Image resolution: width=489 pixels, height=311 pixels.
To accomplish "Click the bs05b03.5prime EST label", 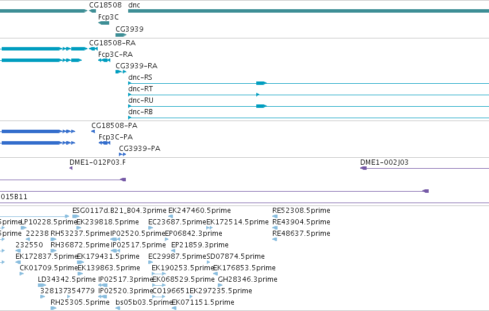I will 144,302.
